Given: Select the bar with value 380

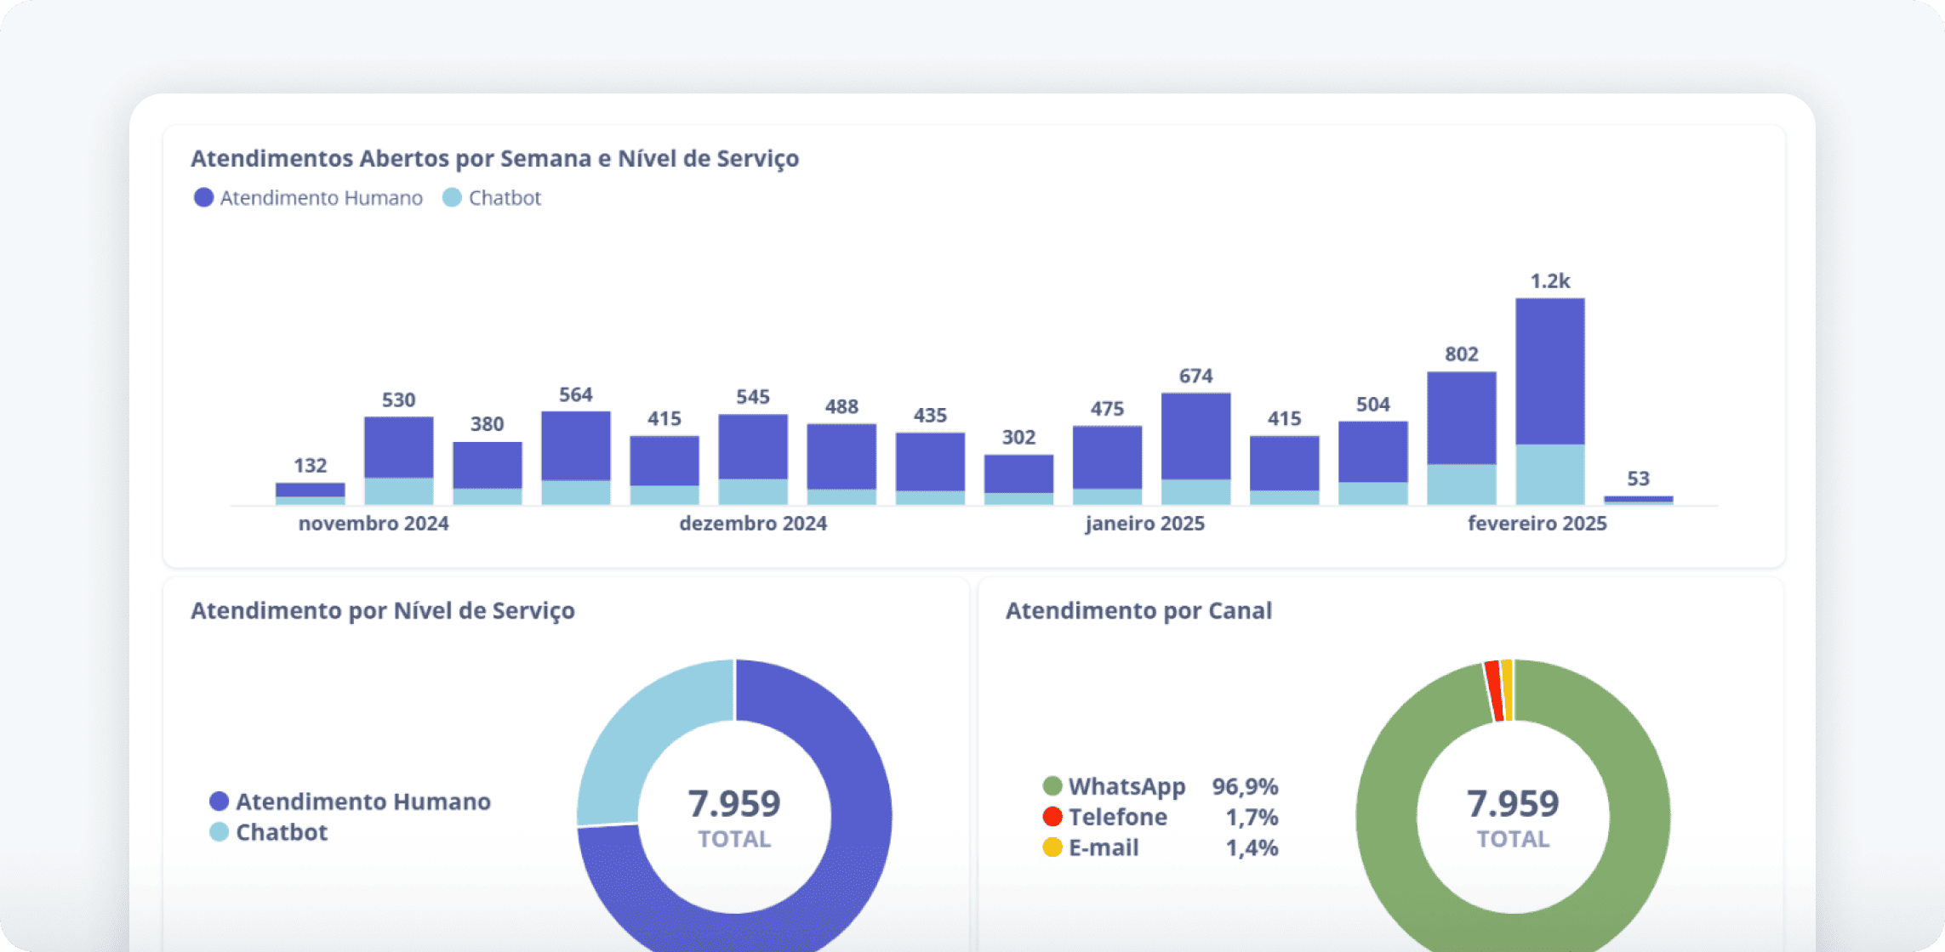Looking at the screenshot, I should click(487, 473).
